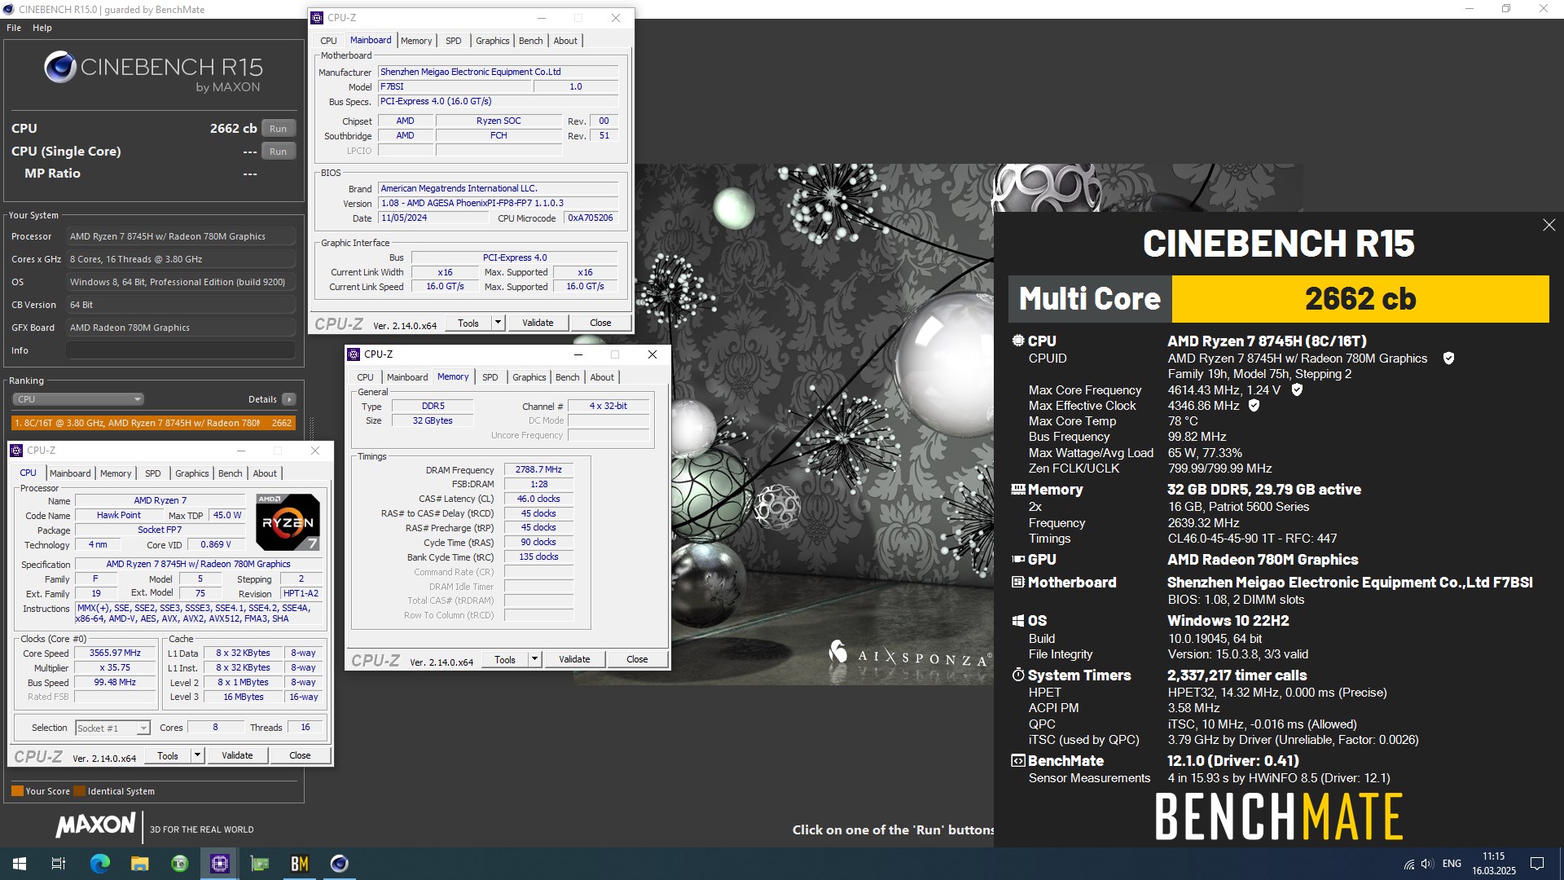1564x880 pixels.
Task: Click Close in Memory CPU-Z window
Action: click(637, 660)
